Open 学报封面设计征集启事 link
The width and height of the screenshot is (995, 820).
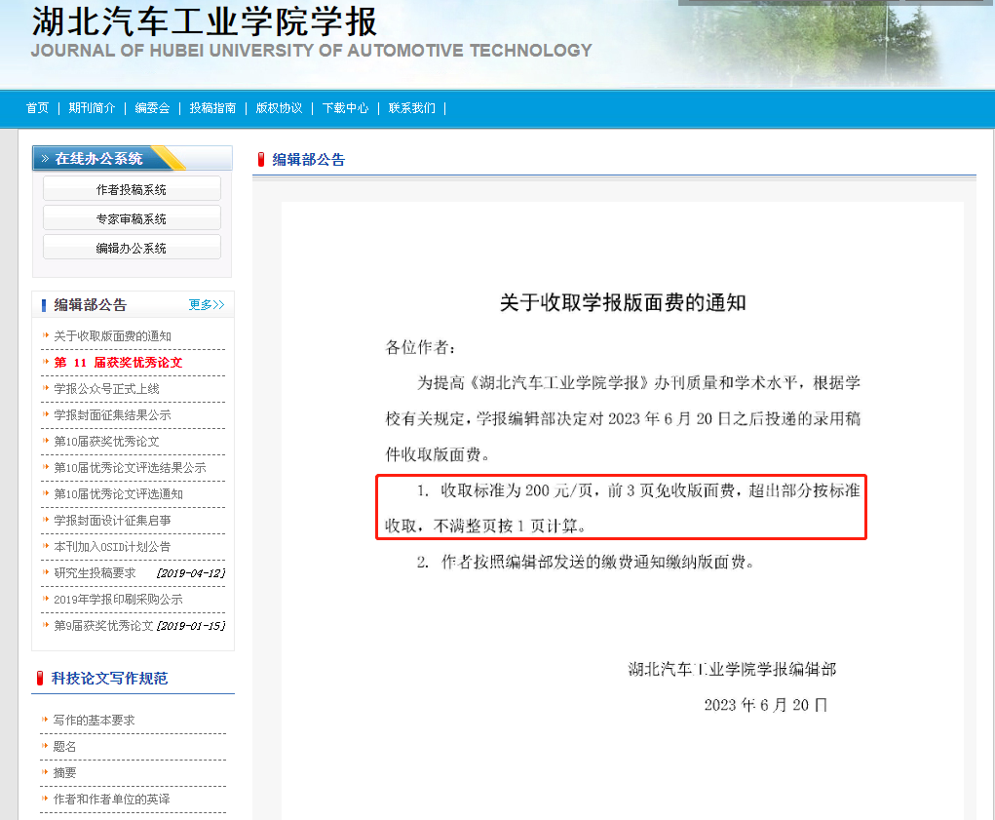[112, 521]
